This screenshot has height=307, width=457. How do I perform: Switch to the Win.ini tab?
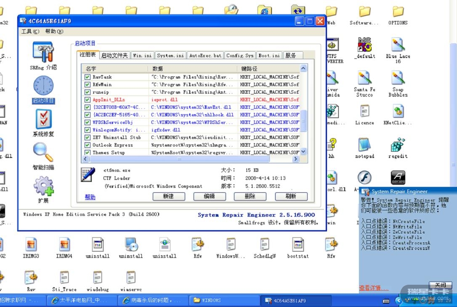pyautogui.click(x=142, y=55)
